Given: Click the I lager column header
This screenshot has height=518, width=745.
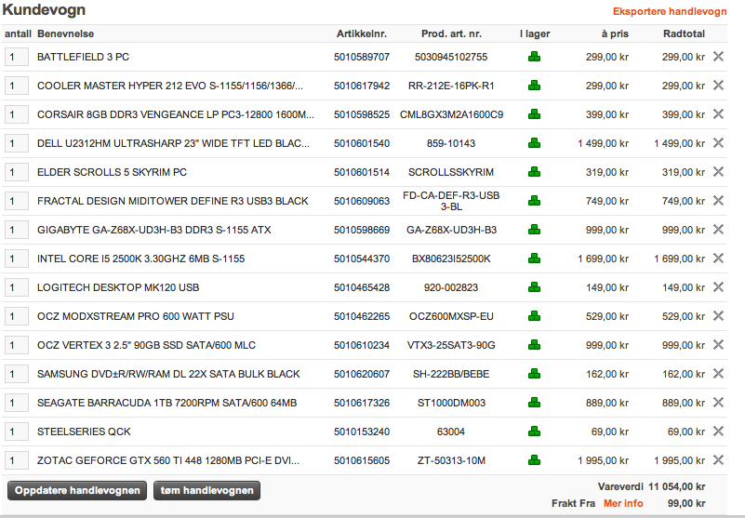Looking at the screenshot, I should tap(535, 33).
